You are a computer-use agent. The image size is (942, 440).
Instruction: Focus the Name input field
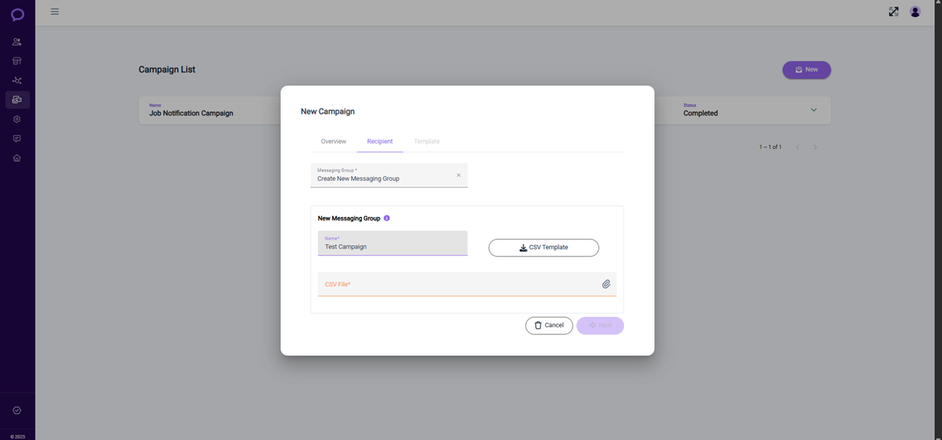393,243
